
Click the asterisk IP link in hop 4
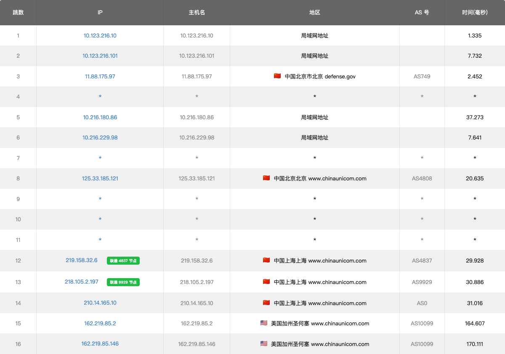100,97
